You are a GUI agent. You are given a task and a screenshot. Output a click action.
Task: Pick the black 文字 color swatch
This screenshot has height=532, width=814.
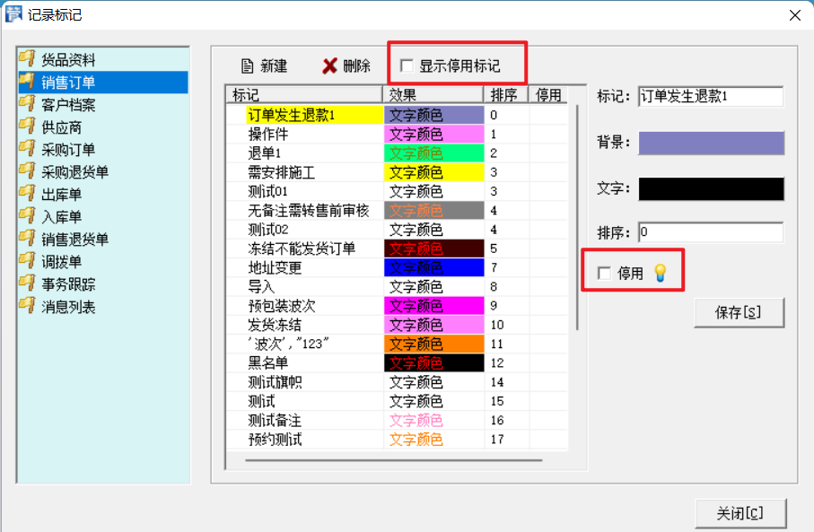coord(711,188)
